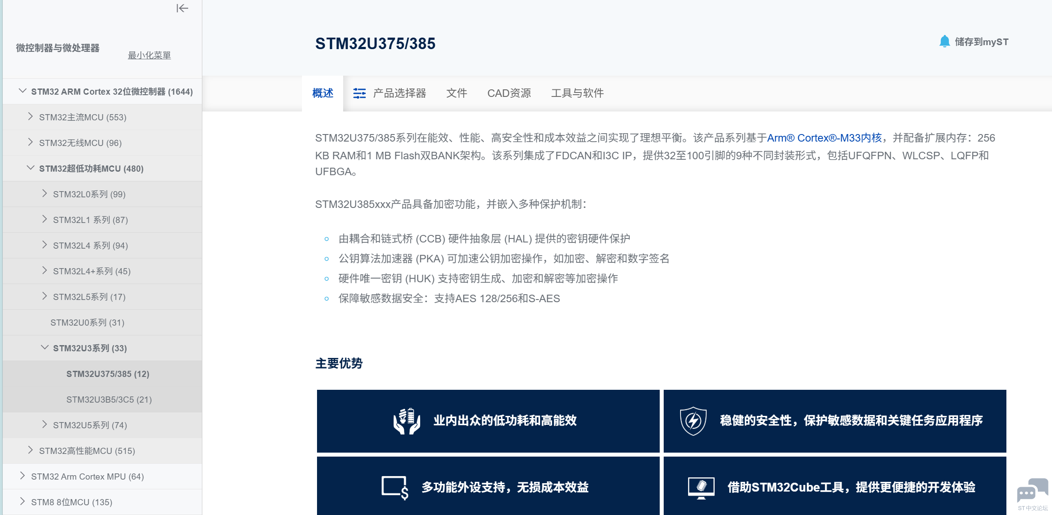Expand the STM32U5系列 chevron
Image resolution: width=1052 pixels, height=515 pixels.
coord(44,425)
